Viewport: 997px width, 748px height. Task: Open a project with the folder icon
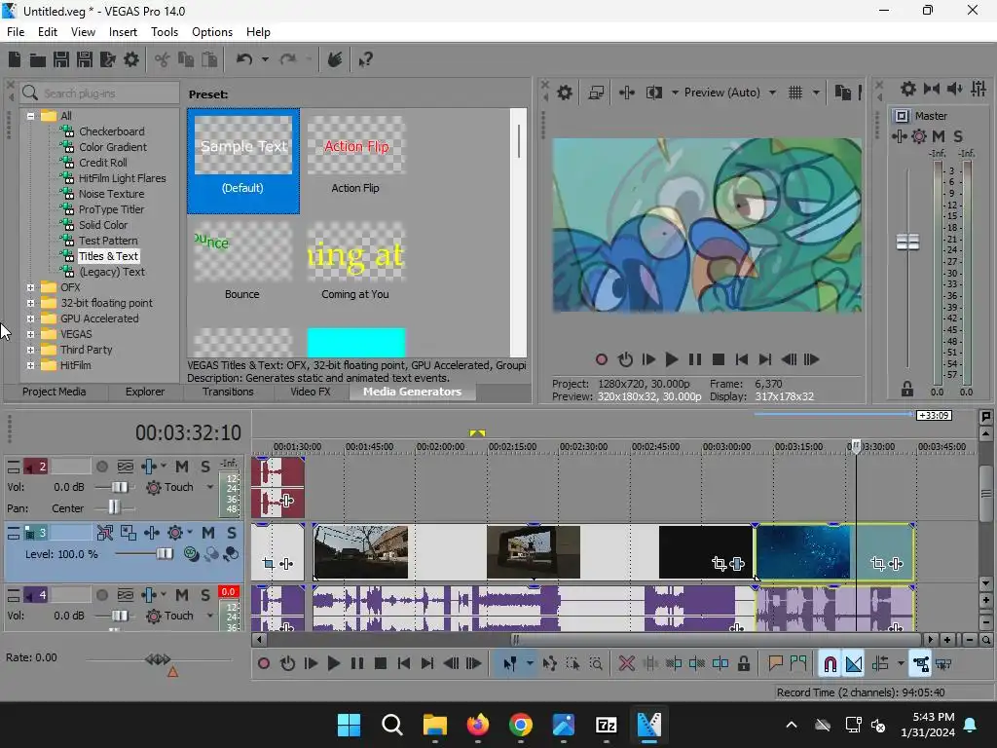tap(38, 59)
